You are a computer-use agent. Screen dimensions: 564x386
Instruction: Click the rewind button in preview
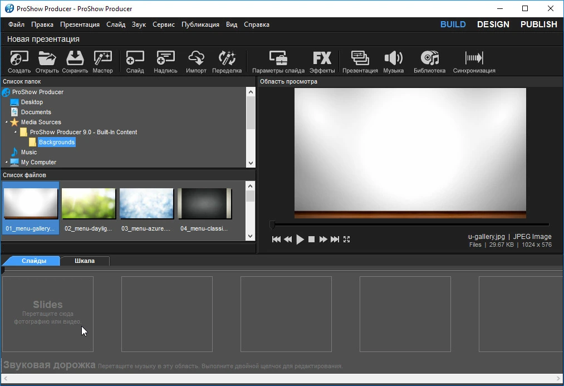(288, 239)
